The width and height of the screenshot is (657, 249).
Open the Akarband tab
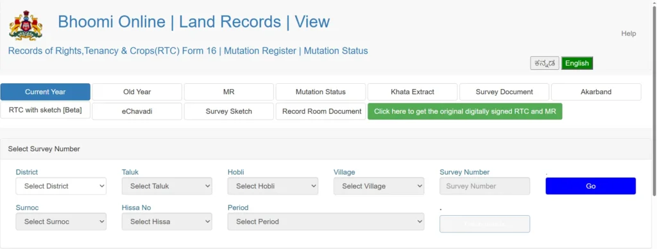pos(596,92)
